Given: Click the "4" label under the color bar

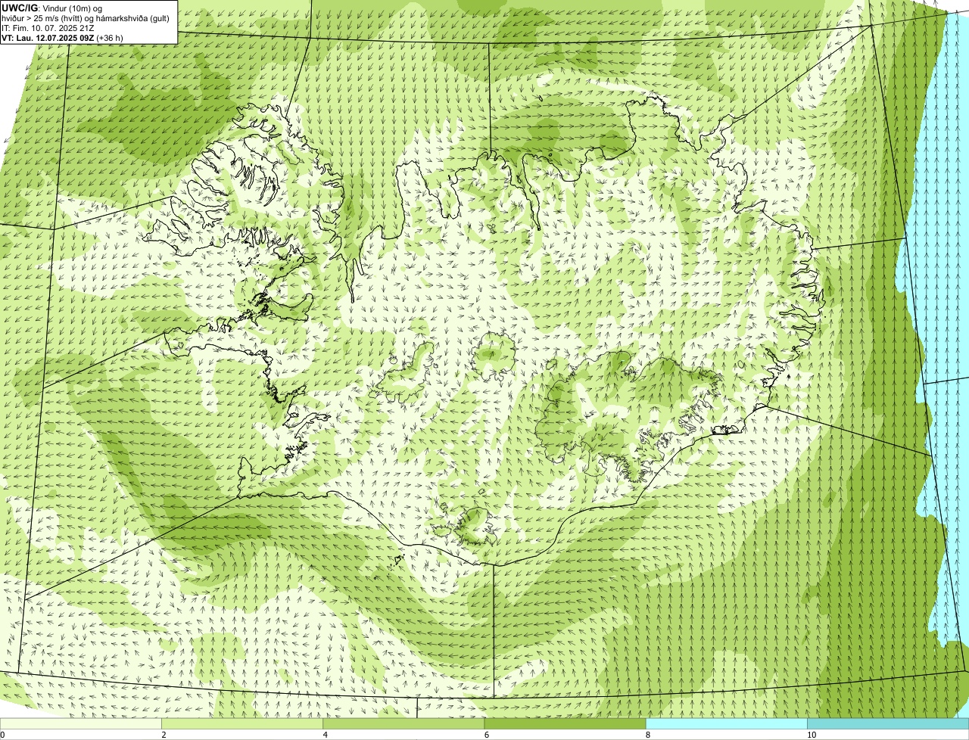Looking at the screenshot, I should 326,735.
